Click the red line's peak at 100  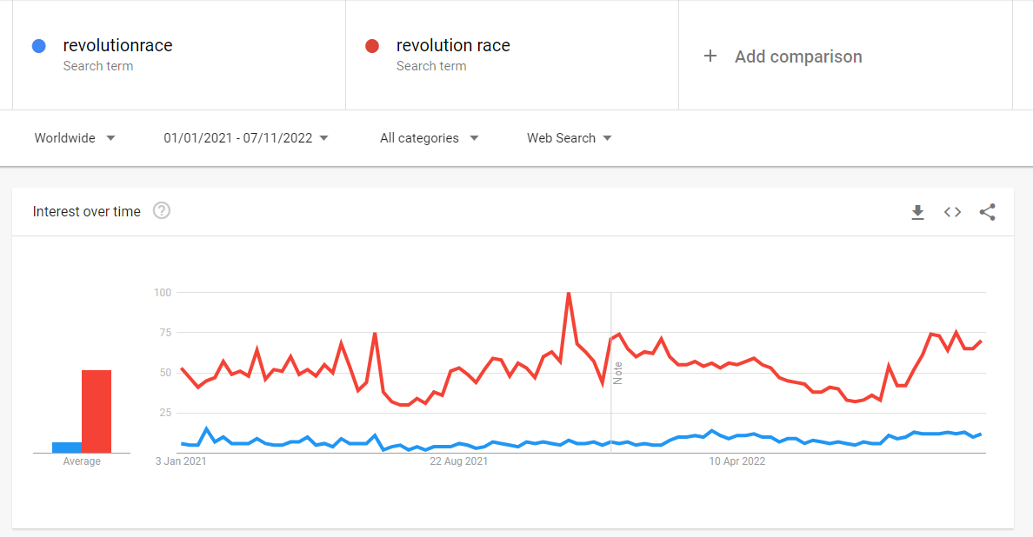(569, 293)
